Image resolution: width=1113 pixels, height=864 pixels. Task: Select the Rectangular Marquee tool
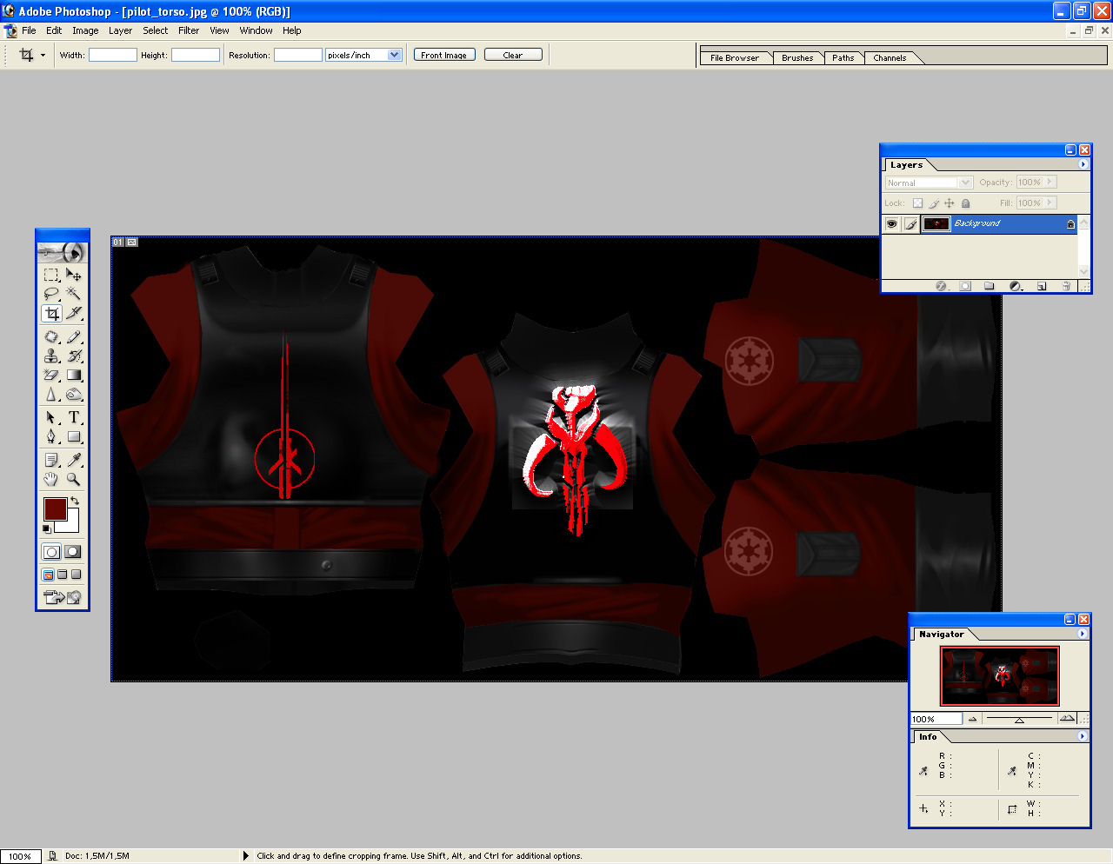point(51,275)
